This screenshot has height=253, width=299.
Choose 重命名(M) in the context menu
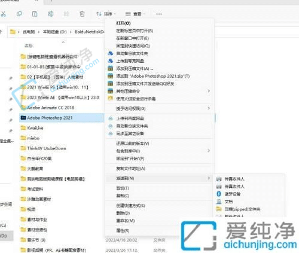click(126, 221)
